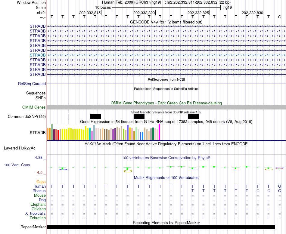Open 'Publications: Sequences in Scientific Articles' title

pos(166,89)
